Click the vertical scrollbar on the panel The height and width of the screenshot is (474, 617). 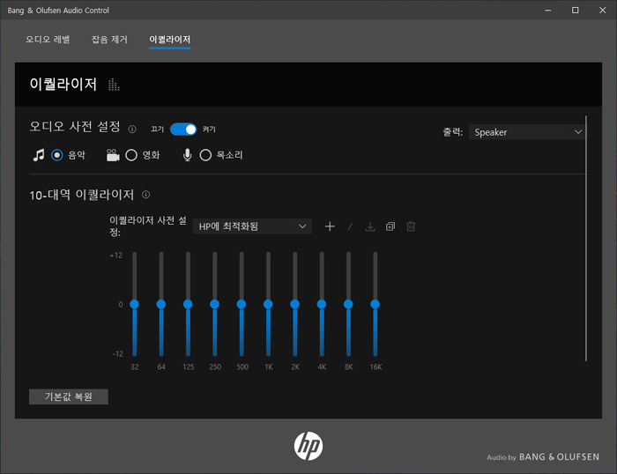tap(586, 239)
